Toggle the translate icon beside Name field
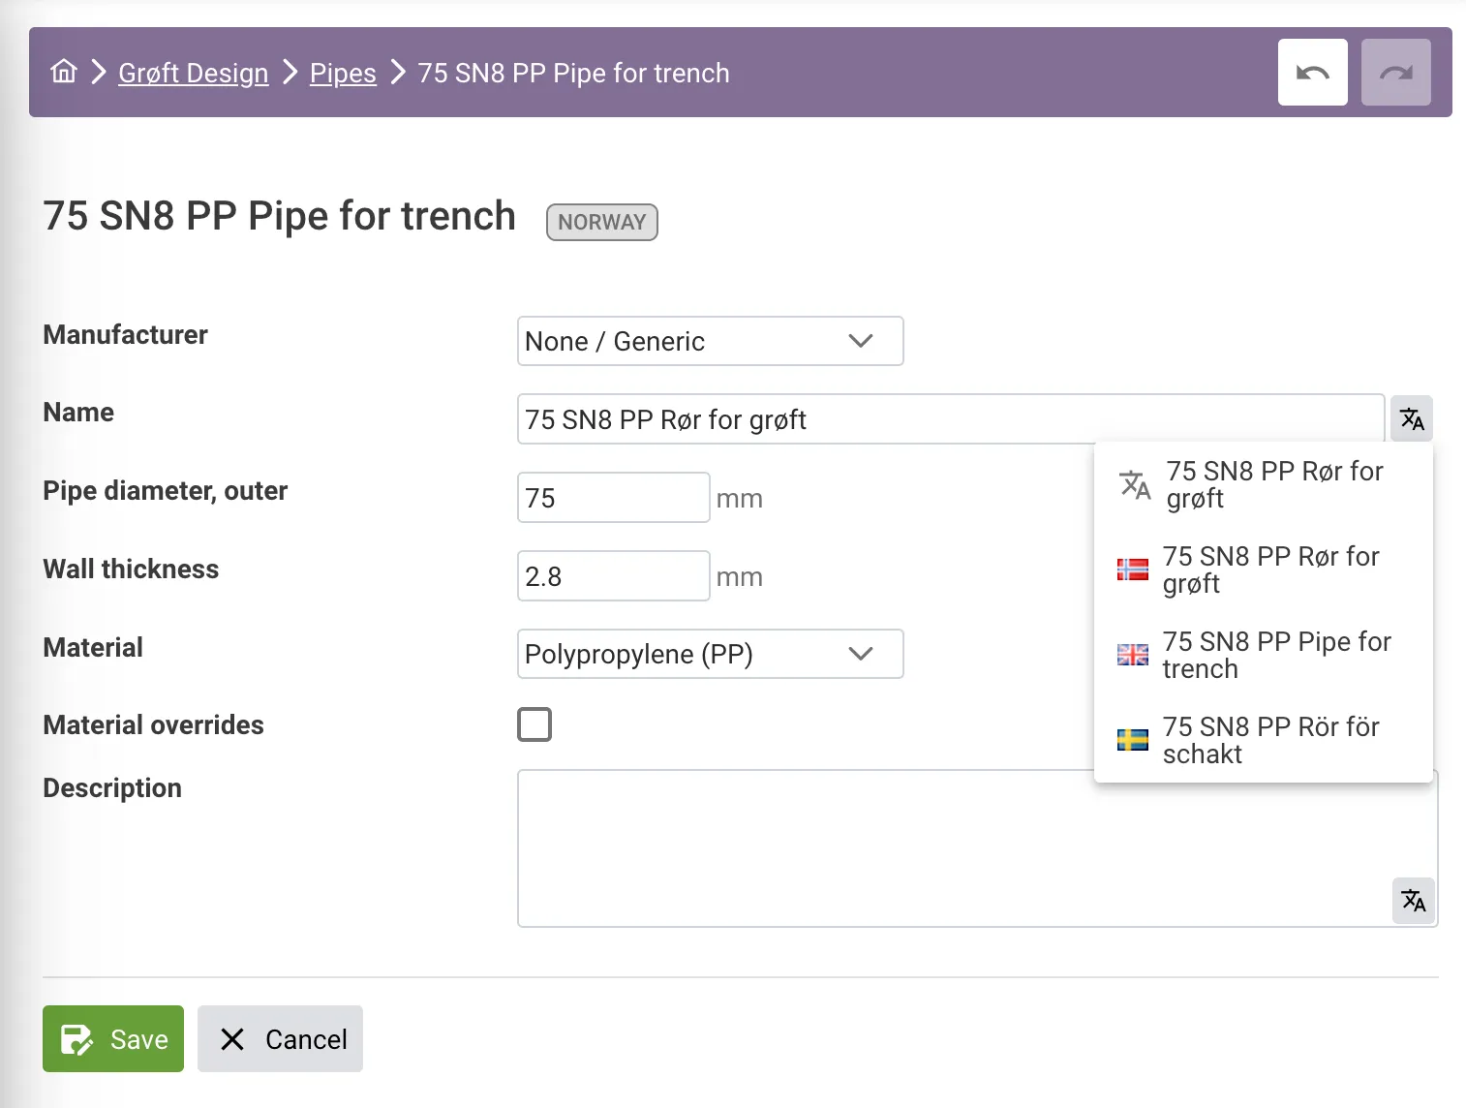The width and height of the screenshot is (1466, 1108). pyautogui.click(x=1412, y=419)
